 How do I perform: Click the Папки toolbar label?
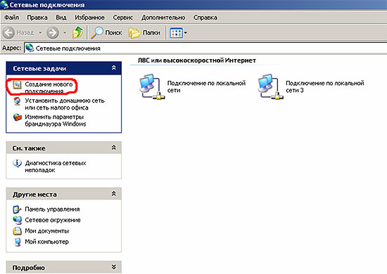[151, 32]
